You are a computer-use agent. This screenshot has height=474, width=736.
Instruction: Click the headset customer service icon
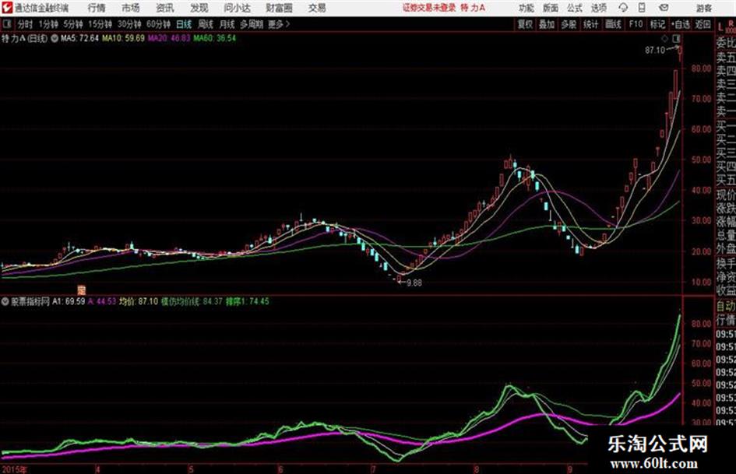(x=623, y=8)
